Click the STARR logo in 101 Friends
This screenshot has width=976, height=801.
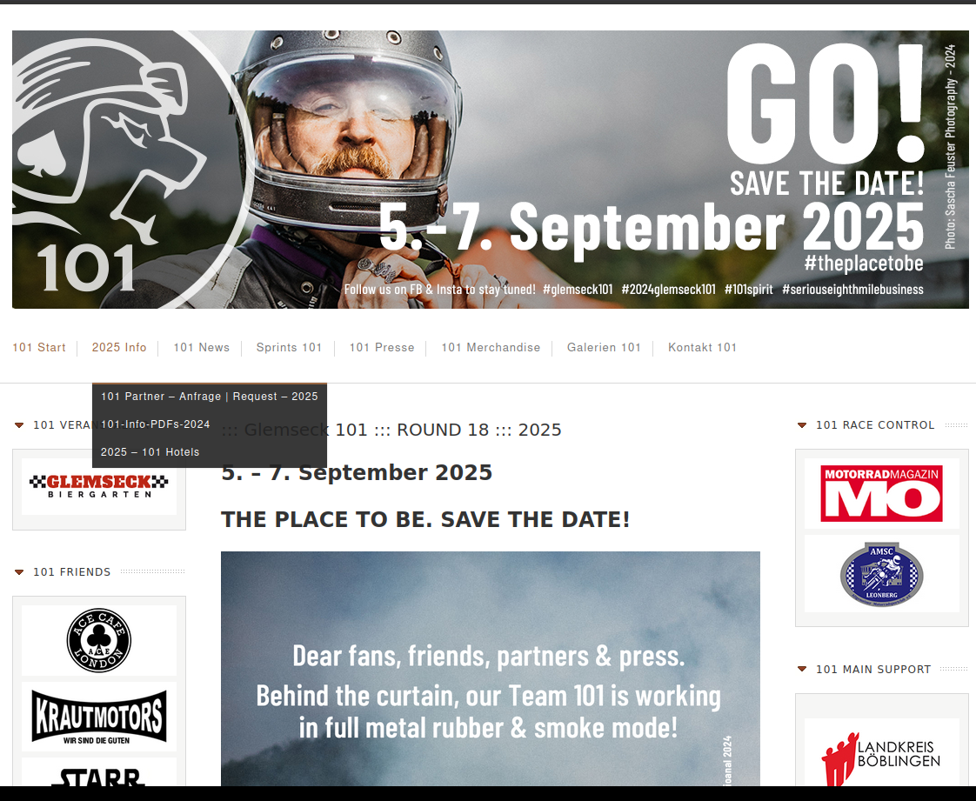tap(99, 775)
